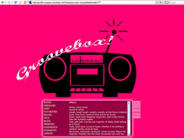Expand the address bar URL history dropdown
Screen dimensions: 184x138
pos(157,2)
